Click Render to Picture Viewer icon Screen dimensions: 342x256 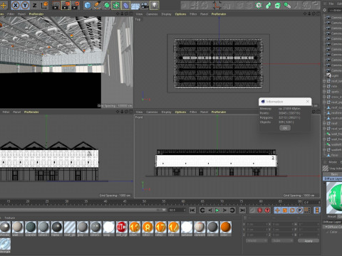pos(66,5)
